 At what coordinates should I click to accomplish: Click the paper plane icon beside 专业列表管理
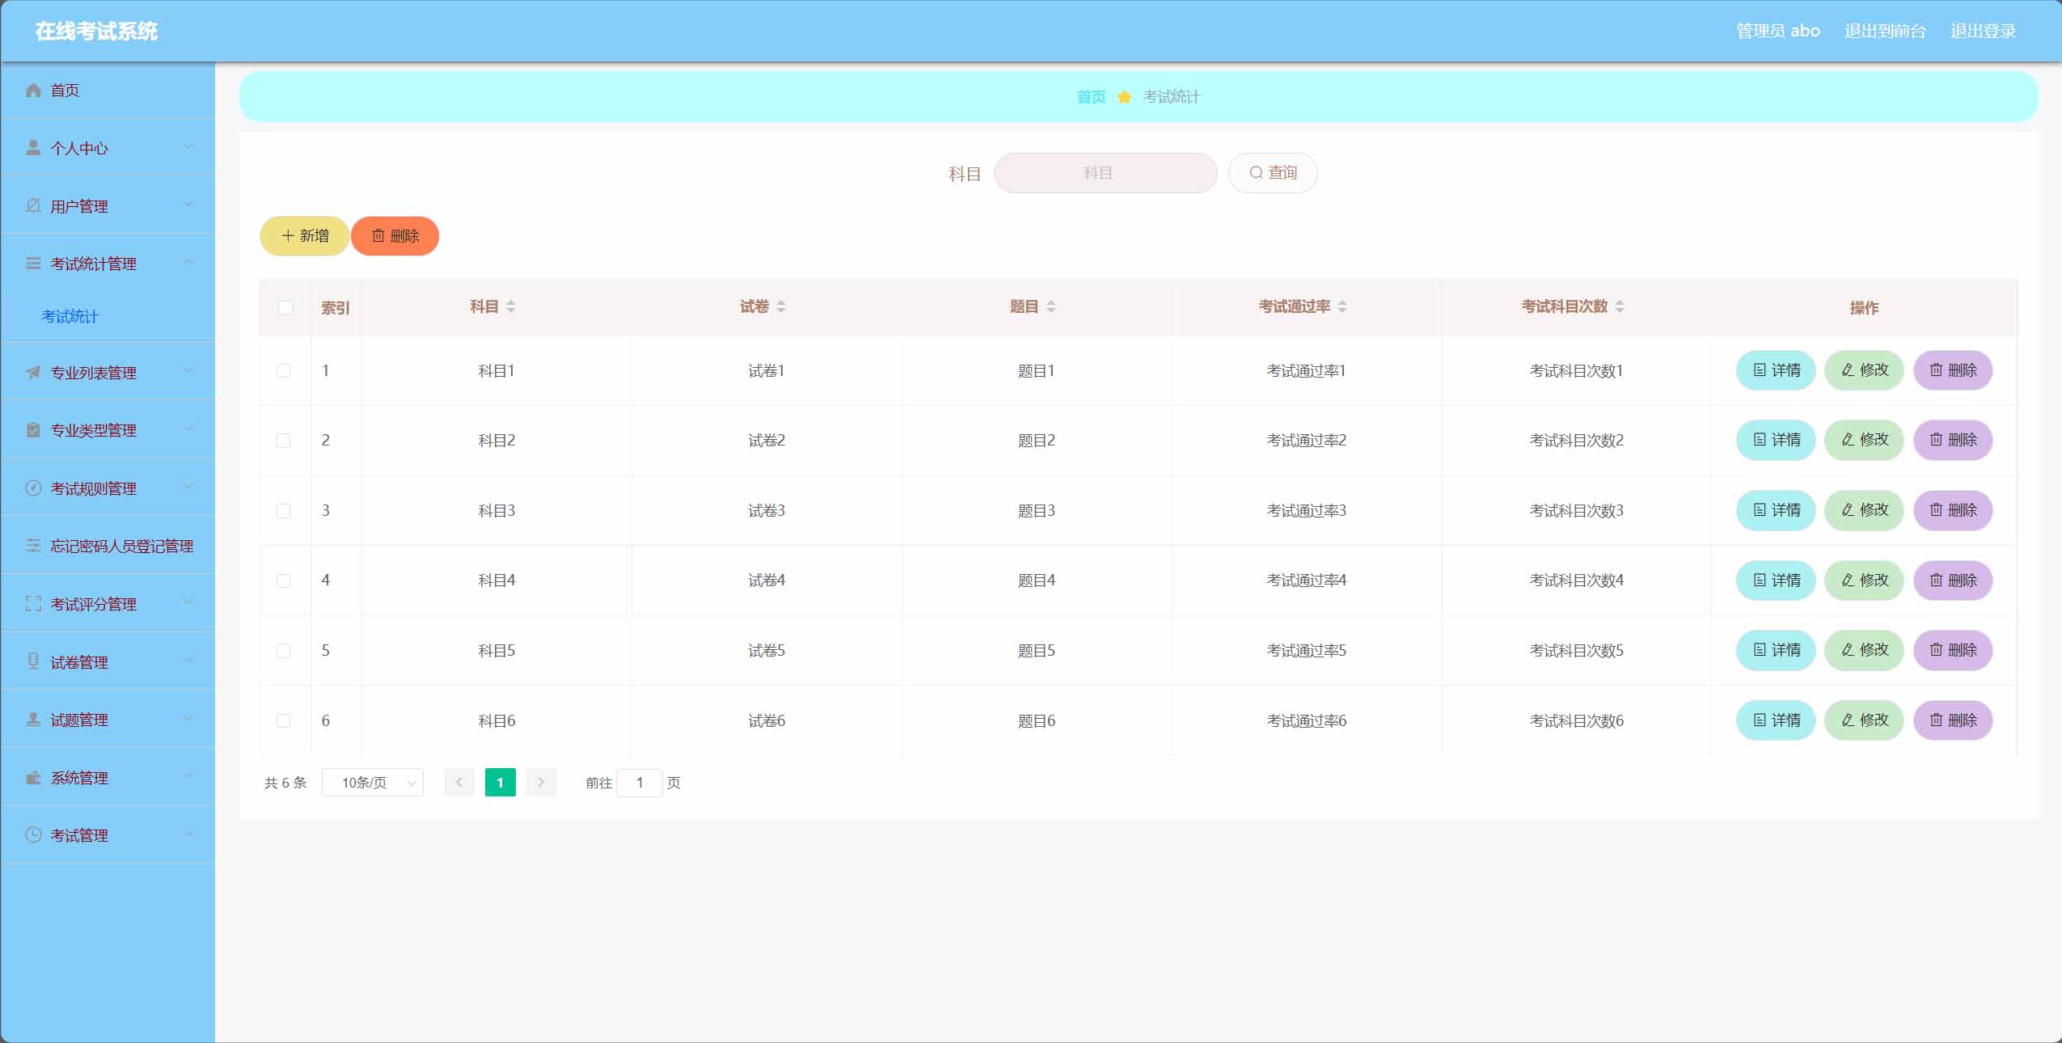(33, 373)
